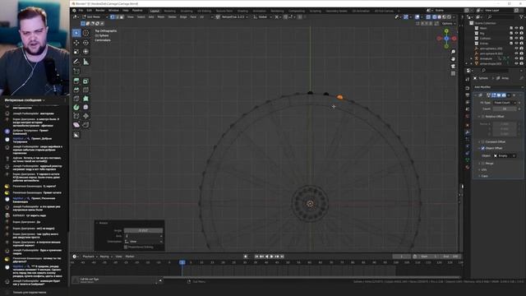Open the viewport Options dropdown
526x296 pixels.
[449, 24]
